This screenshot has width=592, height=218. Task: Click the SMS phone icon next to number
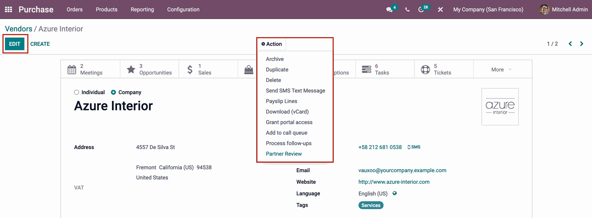(409, 147)
